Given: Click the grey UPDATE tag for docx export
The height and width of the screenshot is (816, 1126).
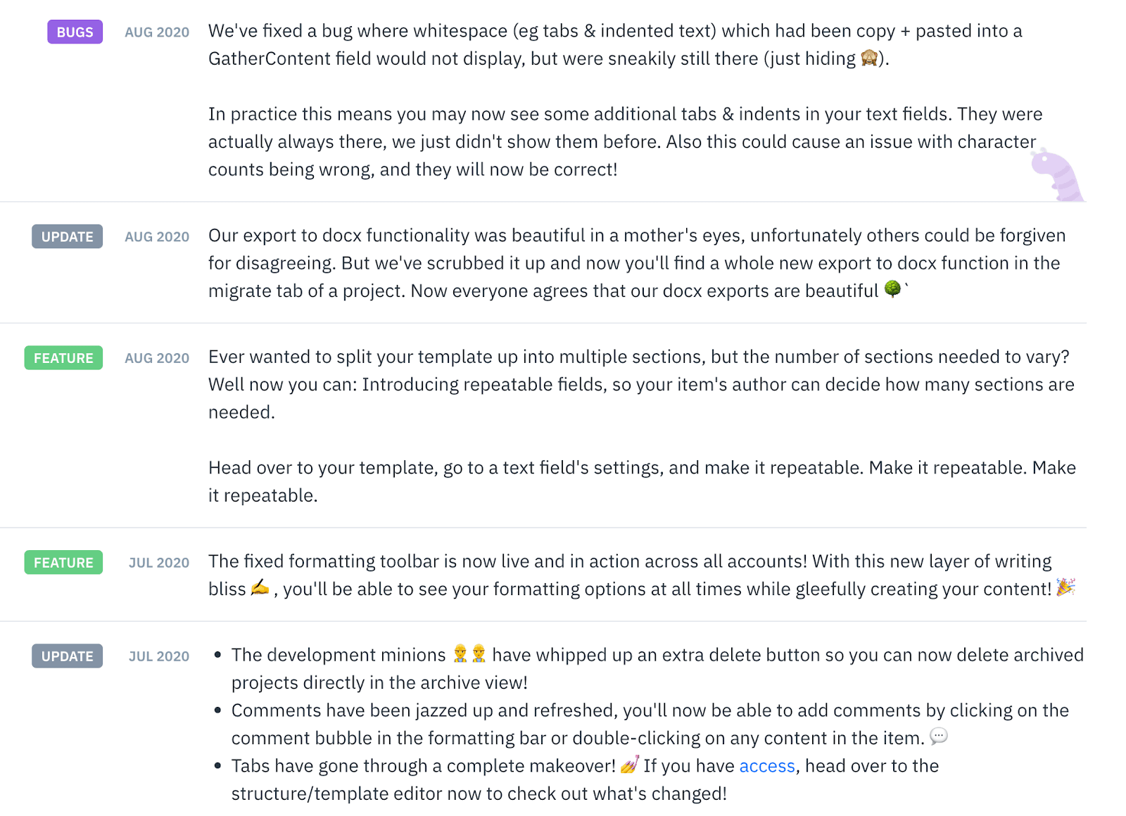Looking at the screenshot, I should [67, 237].
